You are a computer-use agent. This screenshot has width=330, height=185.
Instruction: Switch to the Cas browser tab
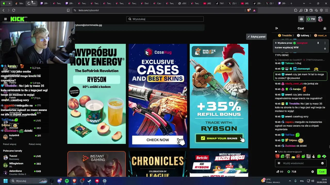tap(158, 3)
